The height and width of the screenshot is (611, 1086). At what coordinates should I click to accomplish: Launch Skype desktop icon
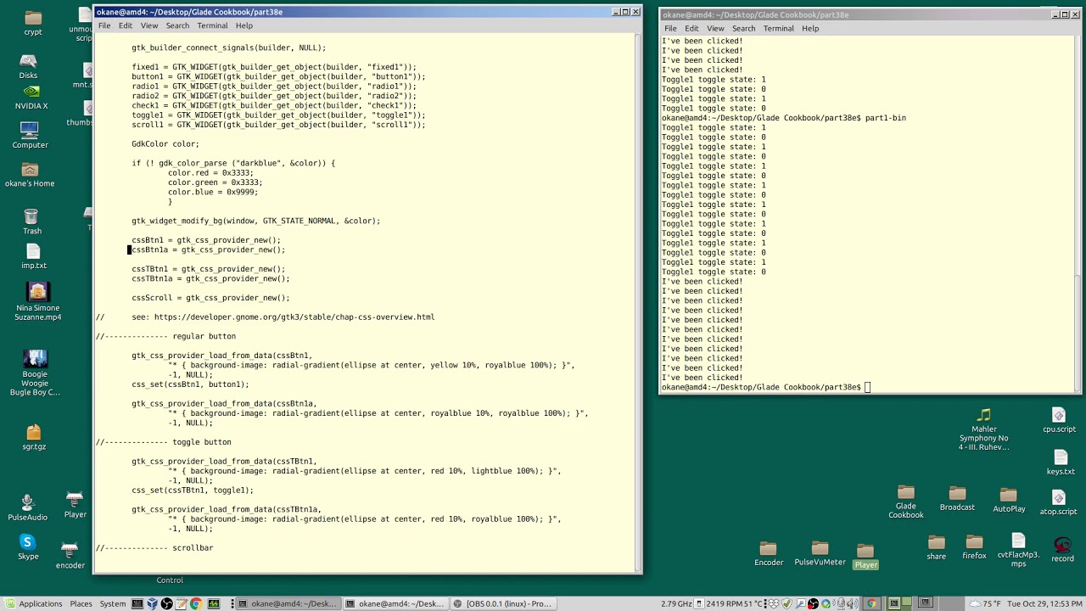[28, 547]
